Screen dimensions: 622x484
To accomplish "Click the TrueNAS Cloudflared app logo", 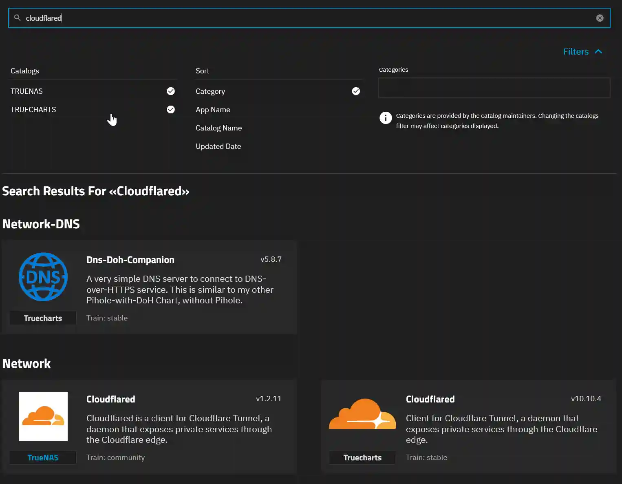I will pyautogui.click(x=43, y=416).
